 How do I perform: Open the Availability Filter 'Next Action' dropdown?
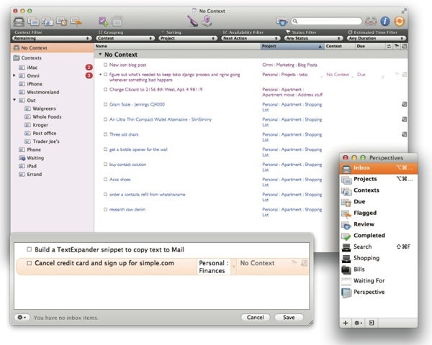click(x=251, y=38)
